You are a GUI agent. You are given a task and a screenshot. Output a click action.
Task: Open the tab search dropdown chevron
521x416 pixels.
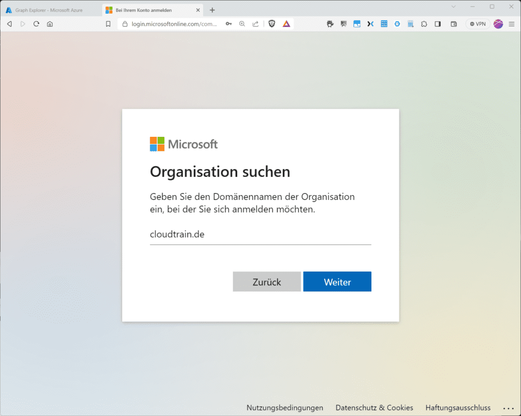(x=453, y=7)
